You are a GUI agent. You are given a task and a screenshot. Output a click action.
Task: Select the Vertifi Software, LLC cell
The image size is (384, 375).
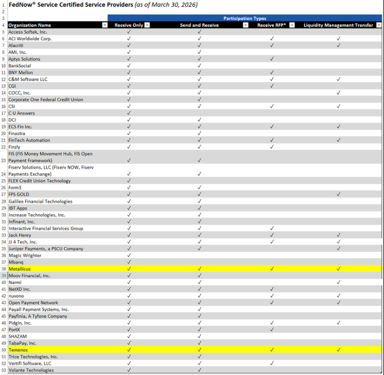[58, 364]
